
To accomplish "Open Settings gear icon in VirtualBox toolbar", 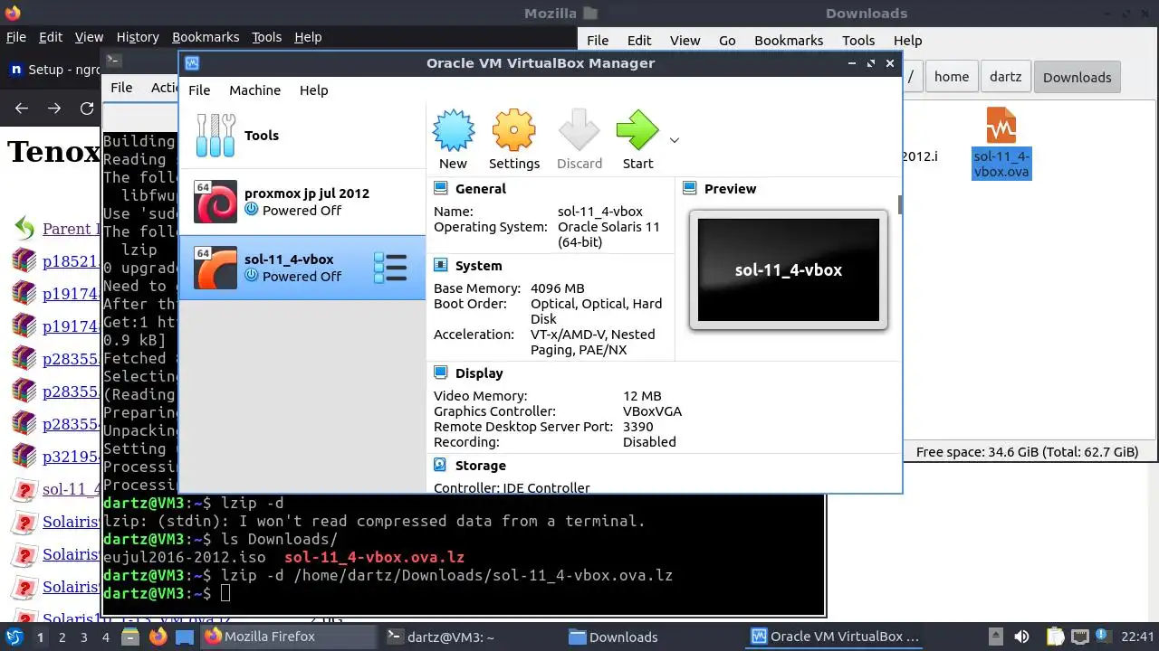I will 514,131.
